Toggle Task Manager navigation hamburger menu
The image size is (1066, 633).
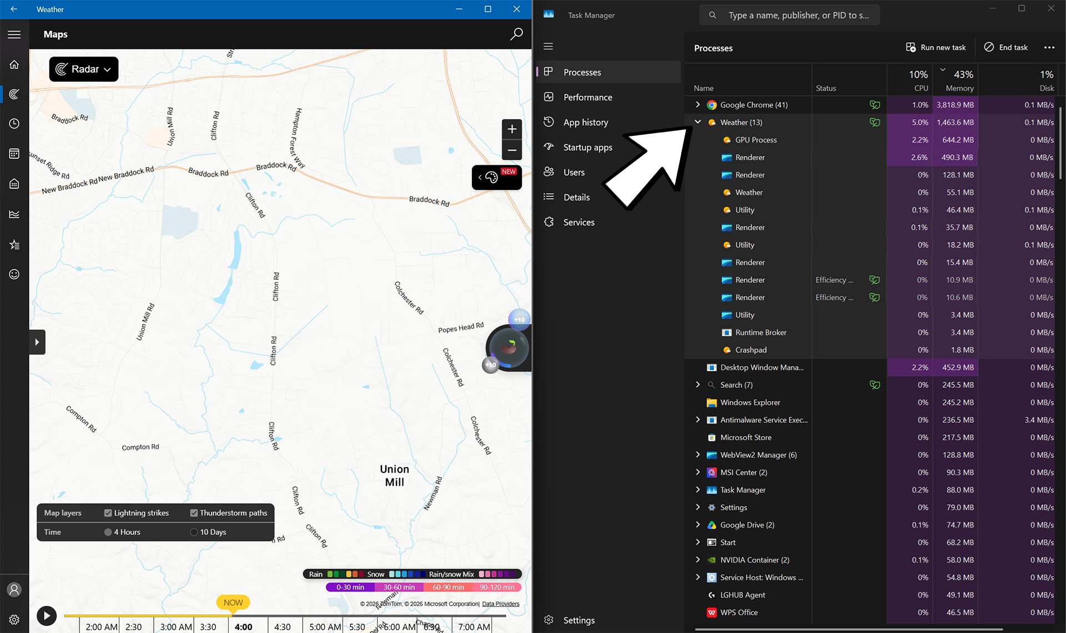[x=549, y=47]
